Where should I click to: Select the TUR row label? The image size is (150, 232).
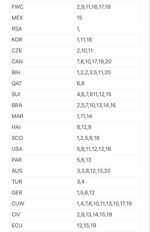42,182
